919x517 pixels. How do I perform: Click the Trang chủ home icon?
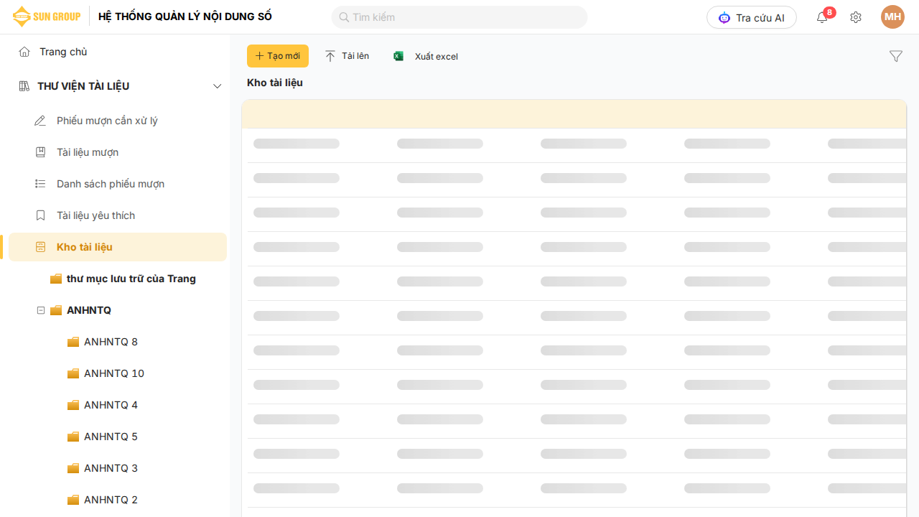pyautogui.click(x=24, y=52)
